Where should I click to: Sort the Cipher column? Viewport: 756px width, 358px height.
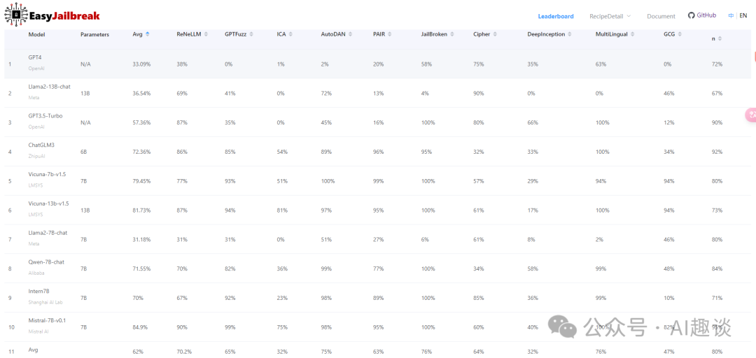(x=495, y=34)
